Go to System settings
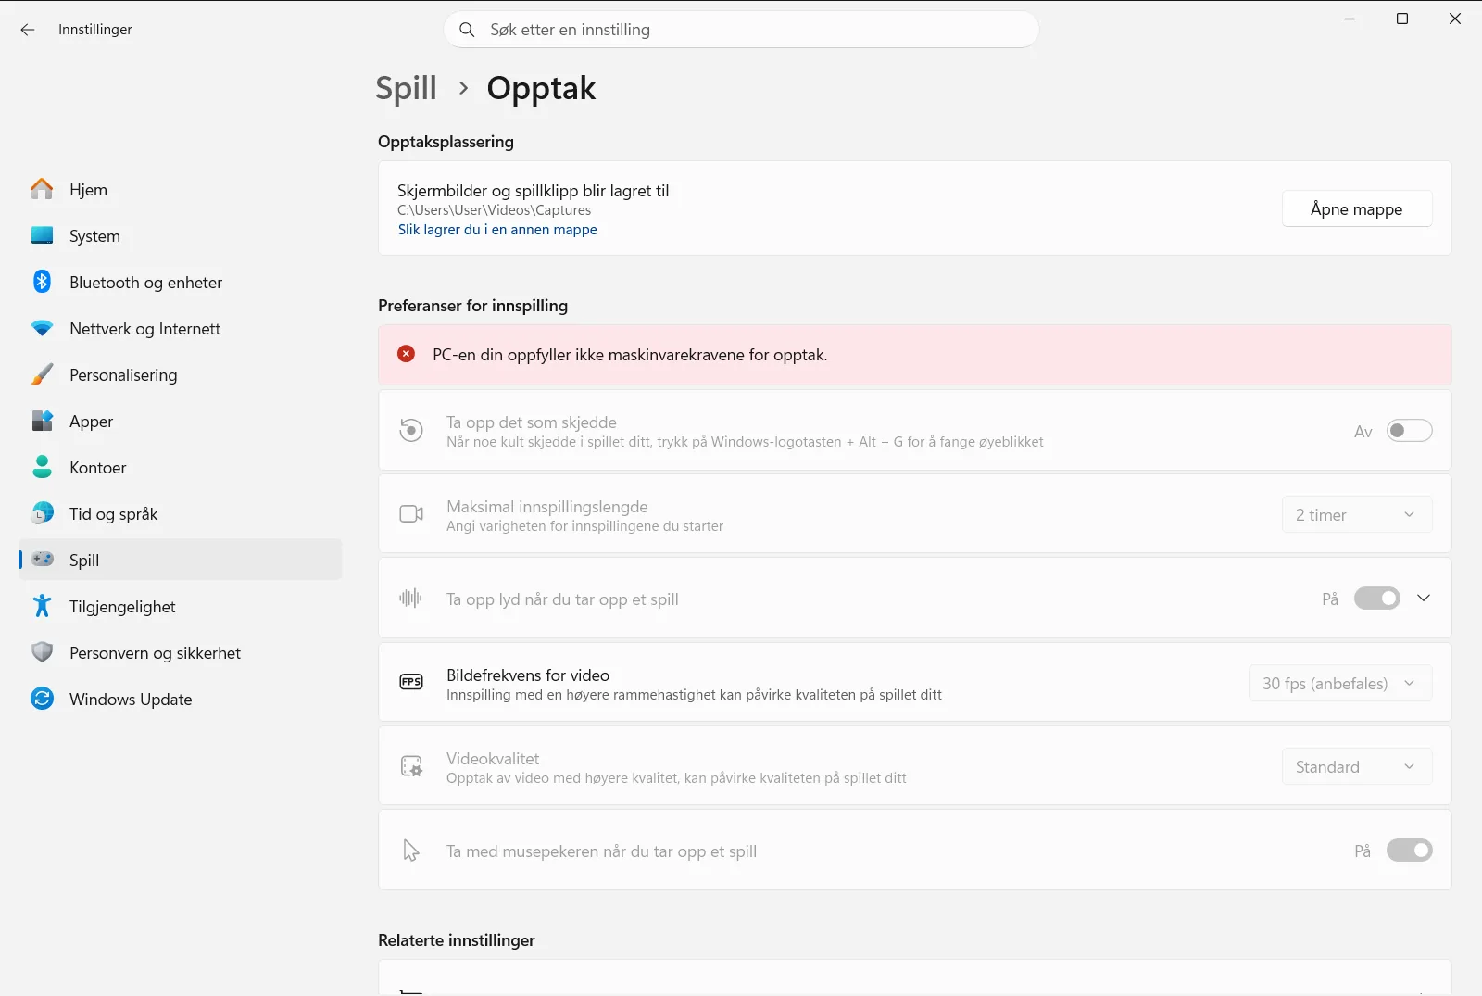Image resolution: width=1482 pixels, height=996 pixels. tap(181, 235)
